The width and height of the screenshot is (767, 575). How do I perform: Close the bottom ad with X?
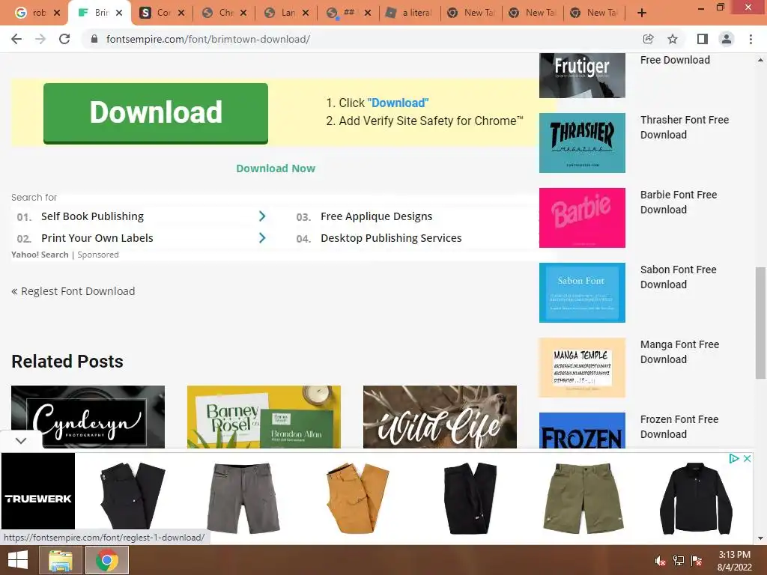pyautogui.click(x=747, y=459)
